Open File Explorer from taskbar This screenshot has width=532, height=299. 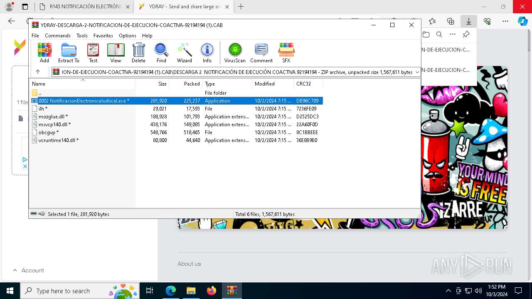point(191,291)
